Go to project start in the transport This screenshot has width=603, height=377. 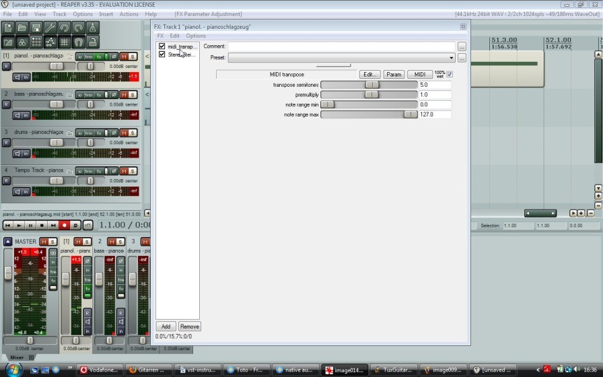click(x=7, y=226)
